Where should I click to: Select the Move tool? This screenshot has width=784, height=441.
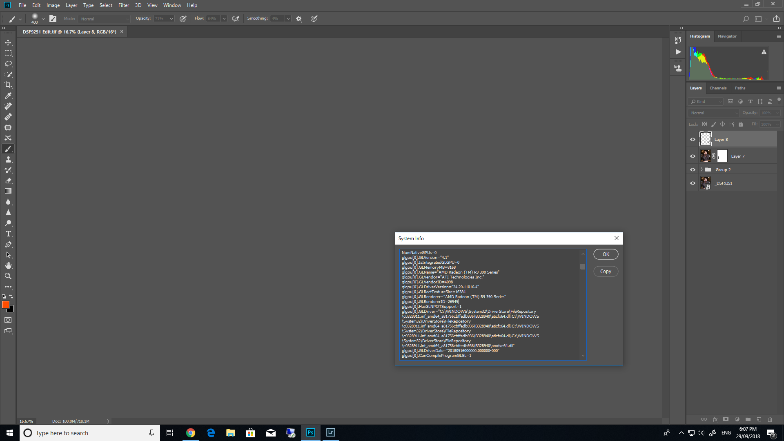[x=8, y=42]
